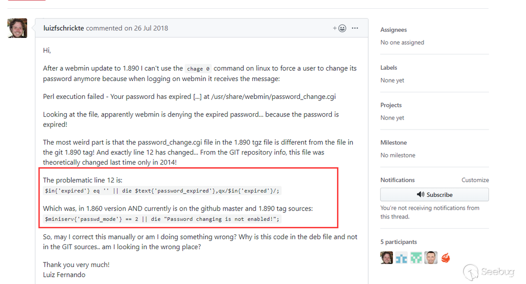526x284 pixels.
Task: Click the Milestone section heading
Action: point(393,143)
